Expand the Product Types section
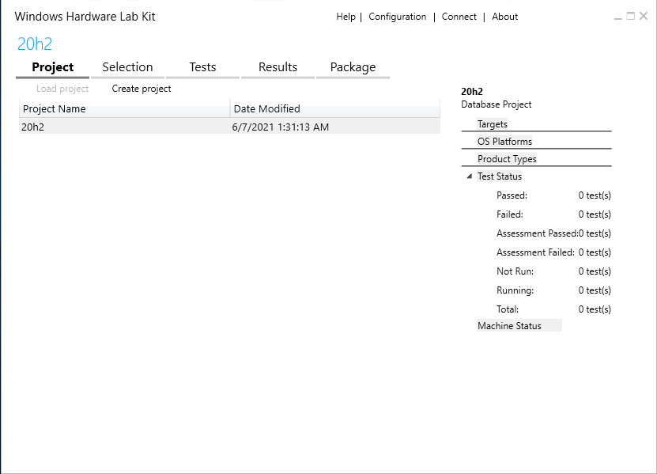 click(x=507, y=159)
